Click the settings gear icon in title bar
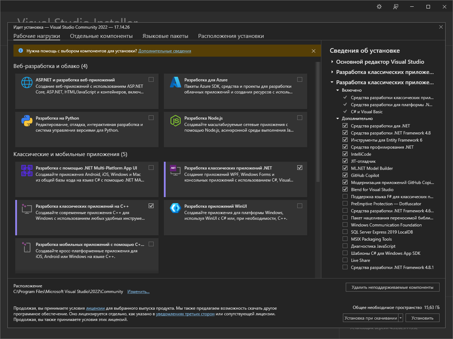 379,7
